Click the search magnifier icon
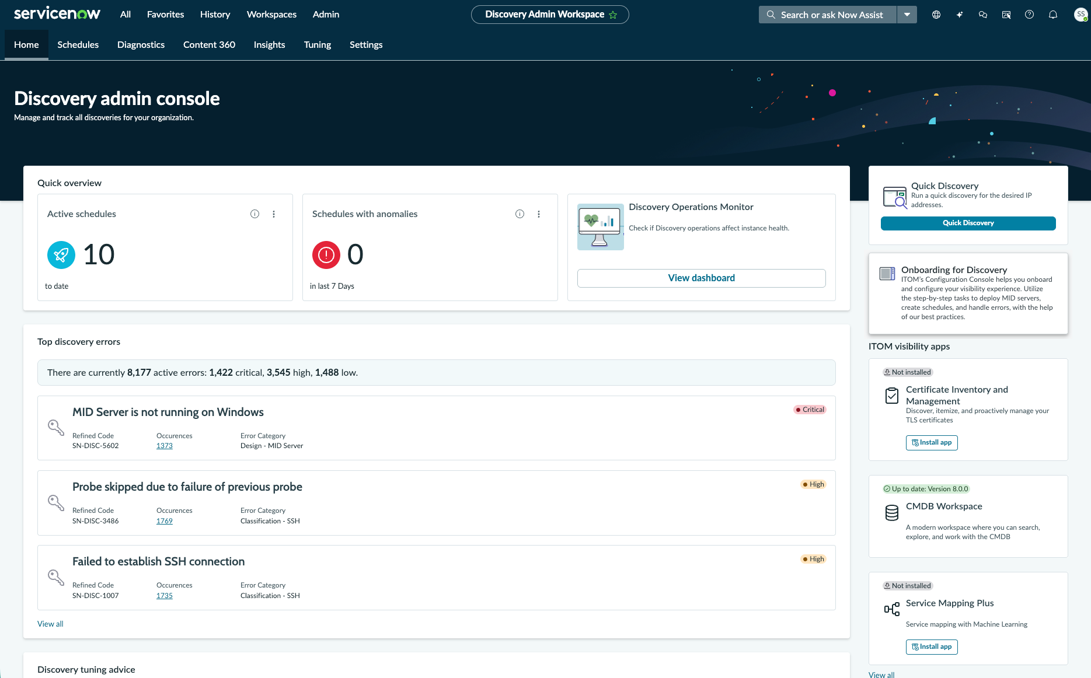Image resolution: width=1091 pixels, height=678 pixels. (771, 15)
